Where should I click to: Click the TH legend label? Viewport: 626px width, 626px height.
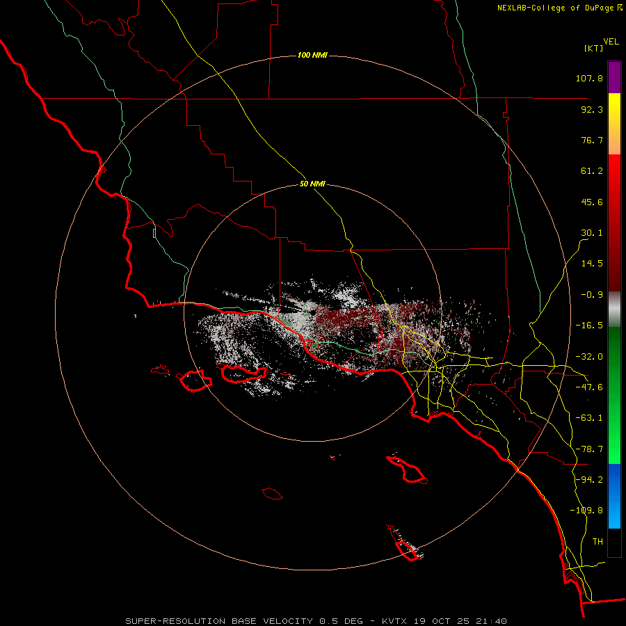tap(597, 542)
